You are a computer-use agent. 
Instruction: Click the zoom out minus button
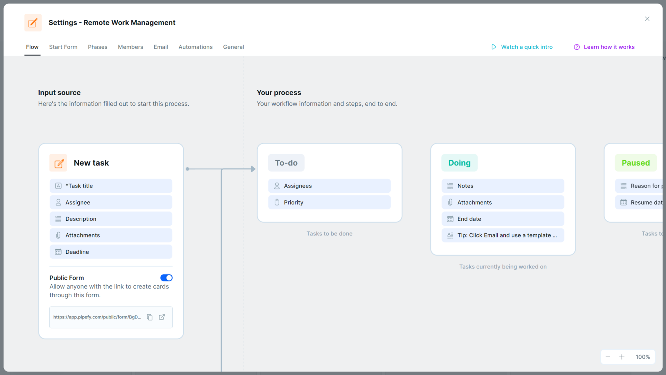[608, 357]
